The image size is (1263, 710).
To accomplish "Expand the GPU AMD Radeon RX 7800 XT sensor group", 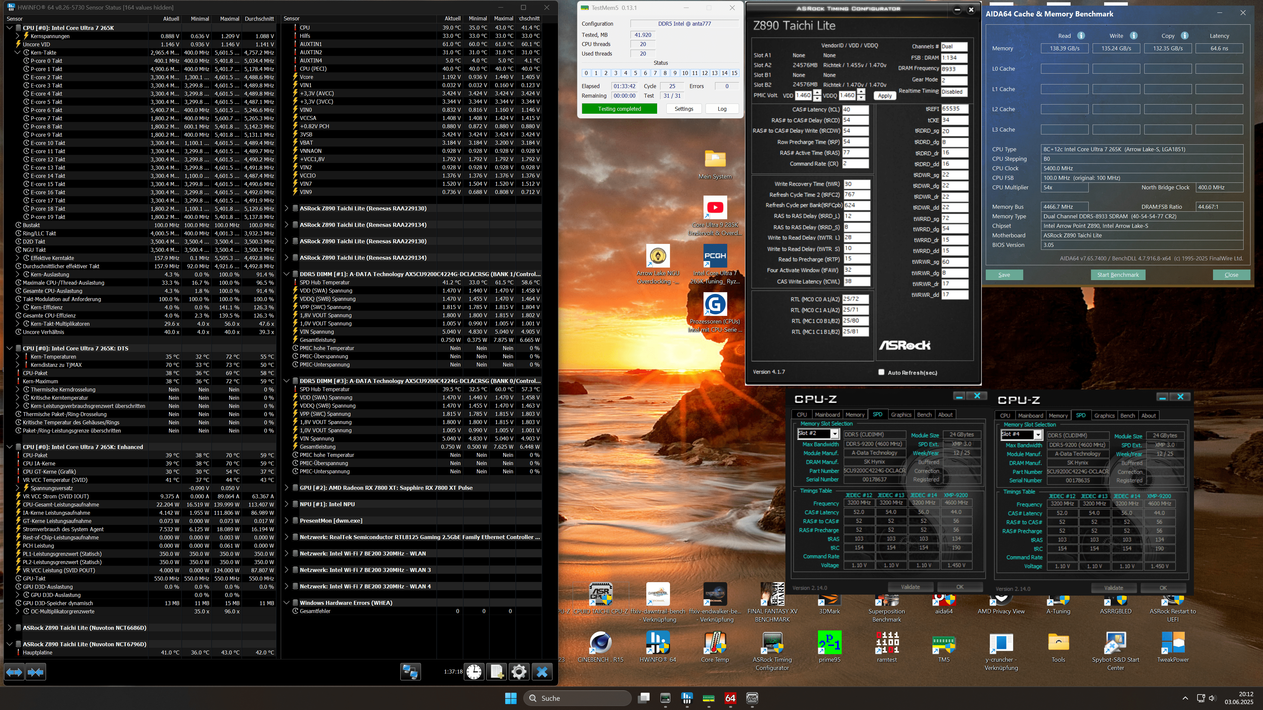I will (x=287, y=487).
